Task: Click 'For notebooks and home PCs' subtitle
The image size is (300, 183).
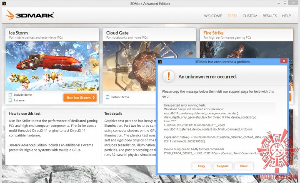Action: [x=127, y=37]
